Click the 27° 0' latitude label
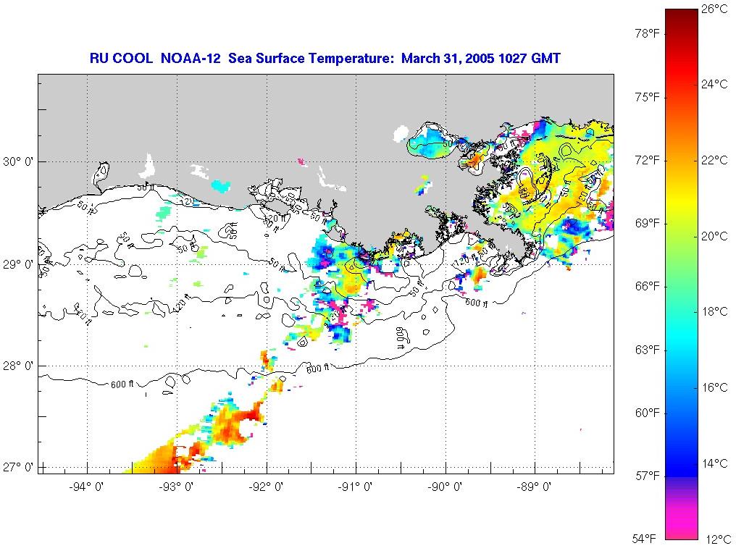This screenshot has height=551, width=736. (18, 468)
